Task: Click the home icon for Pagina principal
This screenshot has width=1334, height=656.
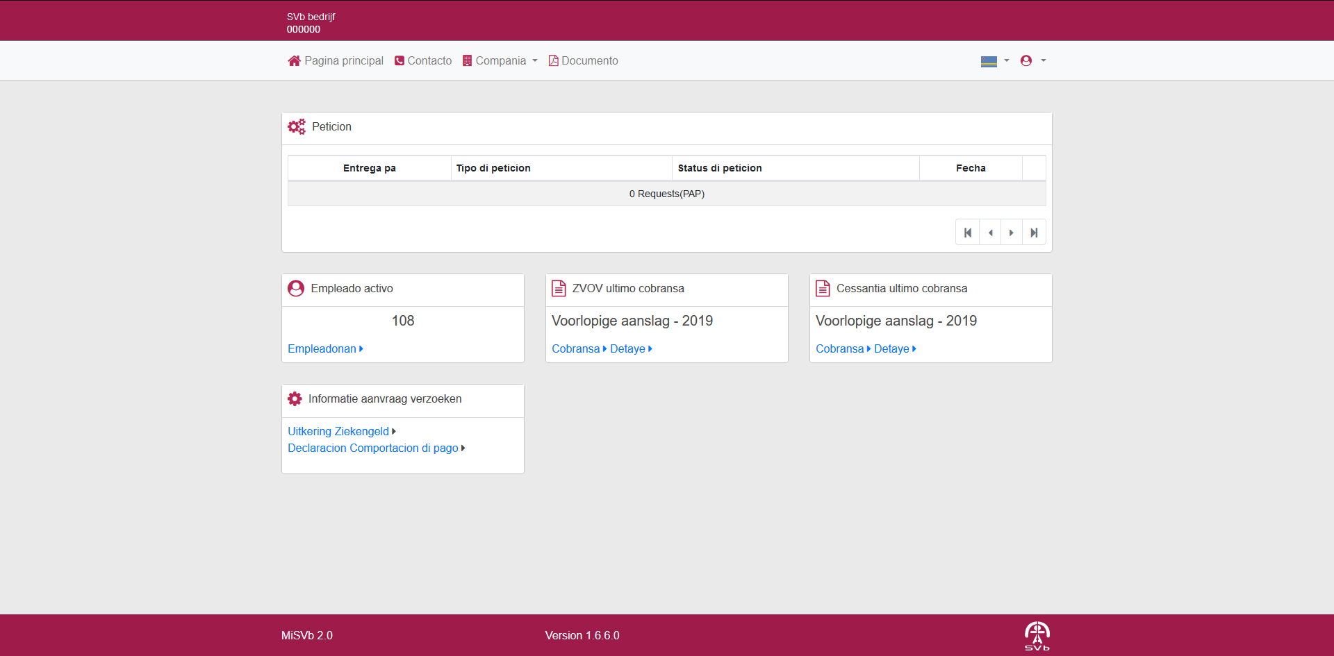Action: [x=294, y=61]
